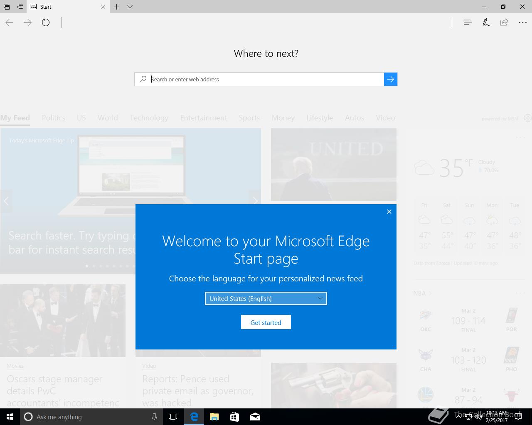Select the Sports feed tab
Image resolution: width=532 pixels, height=425 pixels.
[249, 118]
